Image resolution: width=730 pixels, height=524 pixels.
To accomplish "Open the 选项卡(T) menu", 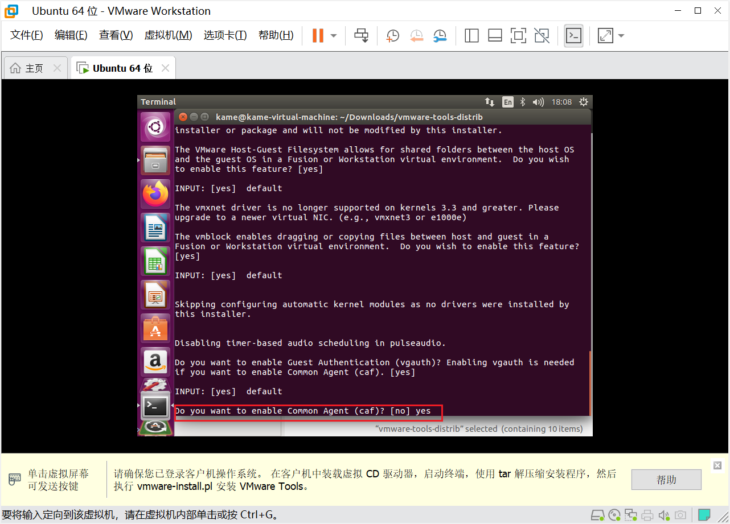I will (225, 35).
